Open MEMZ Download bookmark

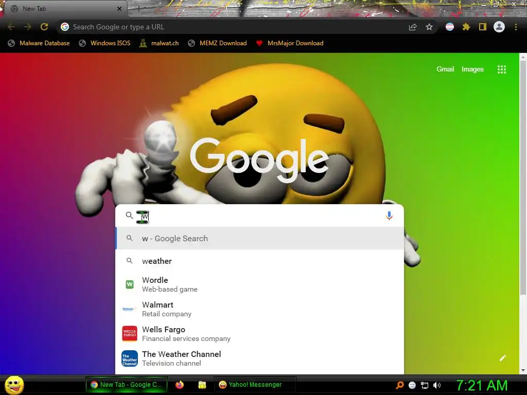[218, 43]
